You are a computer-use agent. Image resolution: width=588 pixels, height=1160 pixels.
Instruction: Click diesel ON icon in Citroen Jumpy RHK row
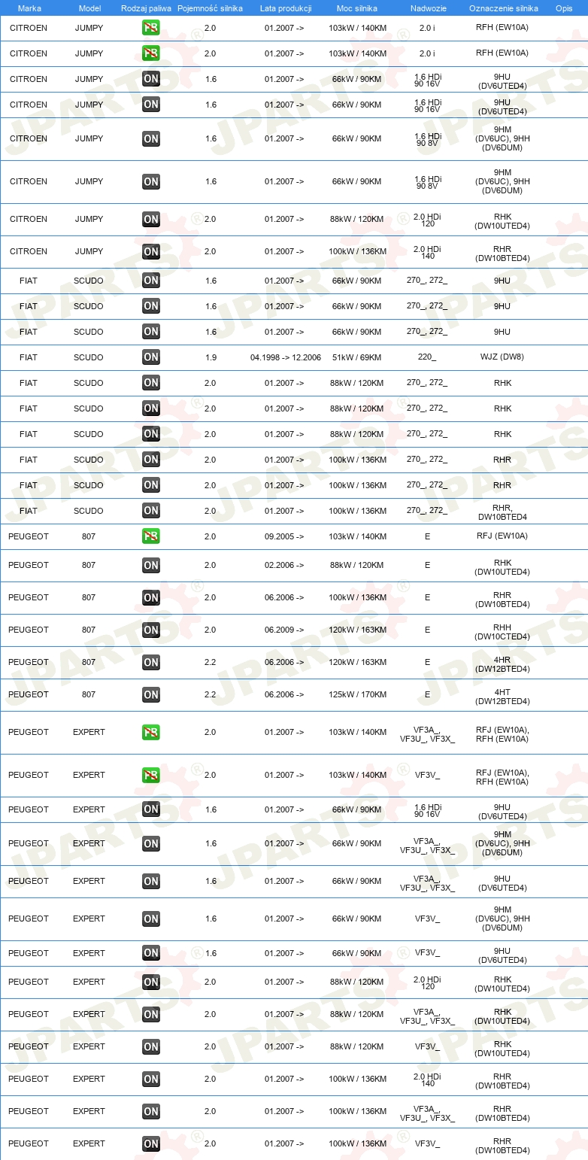pyautogui.click(x=151, y=220)
